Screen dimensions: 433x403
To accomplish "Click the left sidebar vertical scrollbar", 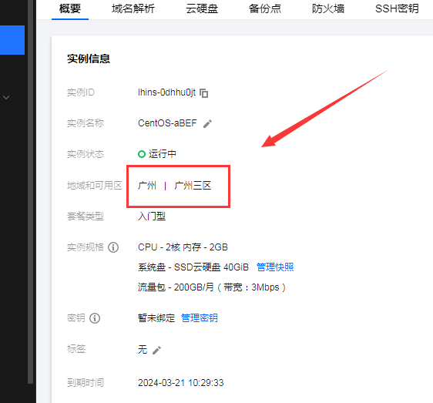I will (x=30, y=190).
